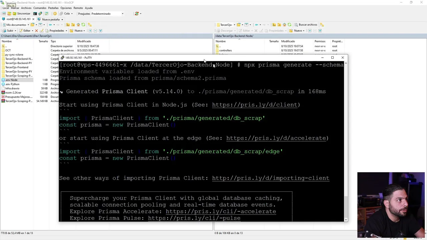Click the remote panel filter icon

pyautogui.click(x=246, y=25)
